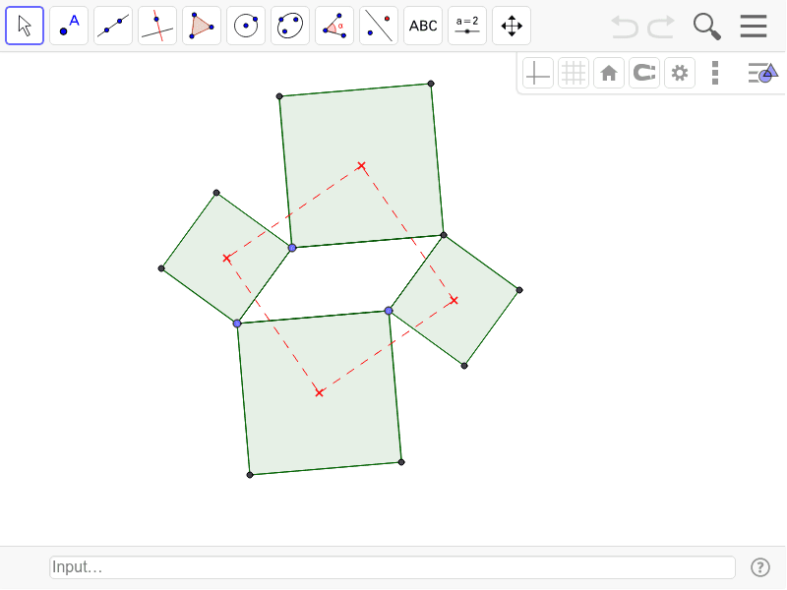Select blue vertex at lower square's top-left corner
The image size is (787, 590).
tap(237, 324)
